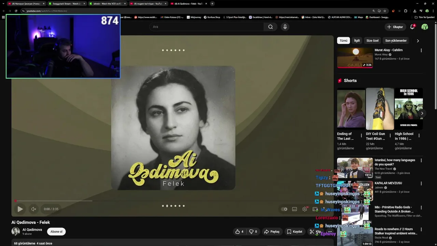This screenshot has width=437, height=246.
Task: Open KAFALAR MEVZUSU video title
Action: [x=388, y=183]
